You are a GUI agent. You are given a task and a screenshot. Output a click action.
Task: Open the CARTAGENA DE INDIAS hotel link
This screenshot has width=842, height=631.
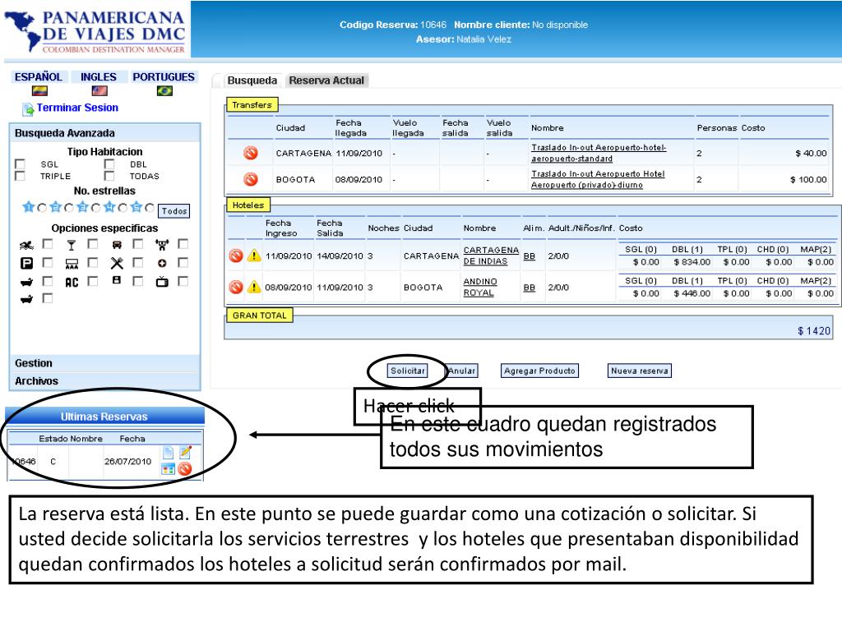coord(491,256)
